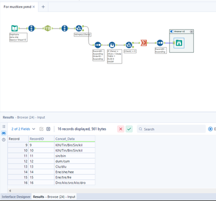Click the cell viewer icon in Results toolbar
Image resolution: width=216 pixels, height=201 pixels.
coord(48,129)
